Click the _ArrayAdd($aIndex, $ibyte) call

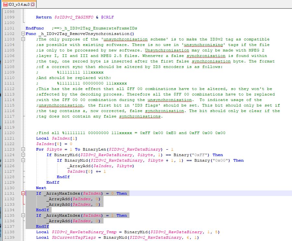[x=101, y=166]
